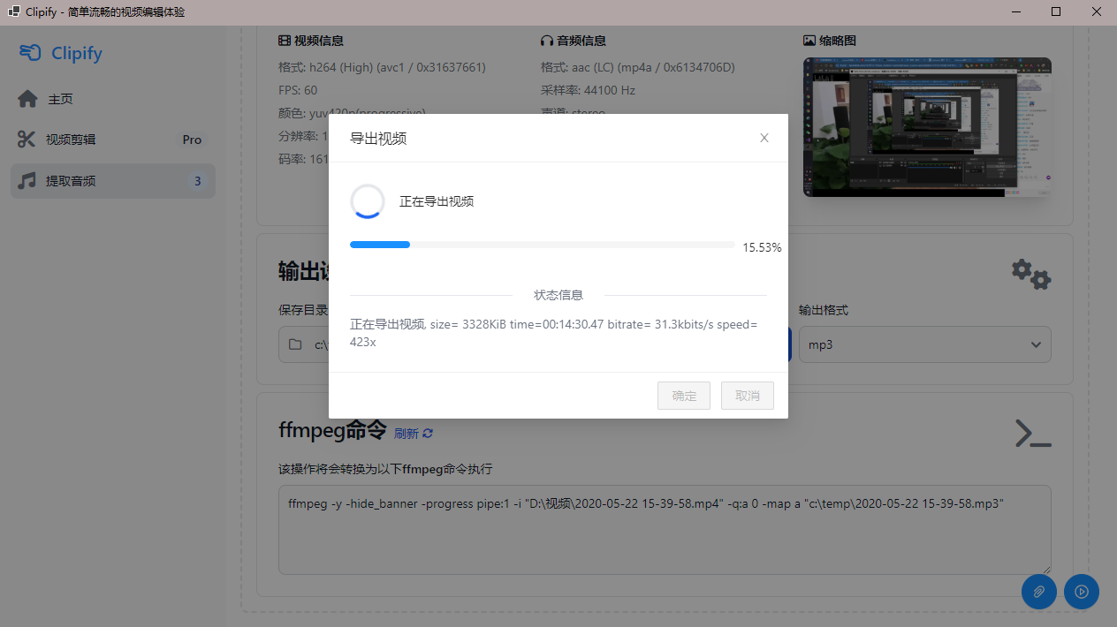
Task: Click the gears icon in output settings
Action: [1031, 274]
